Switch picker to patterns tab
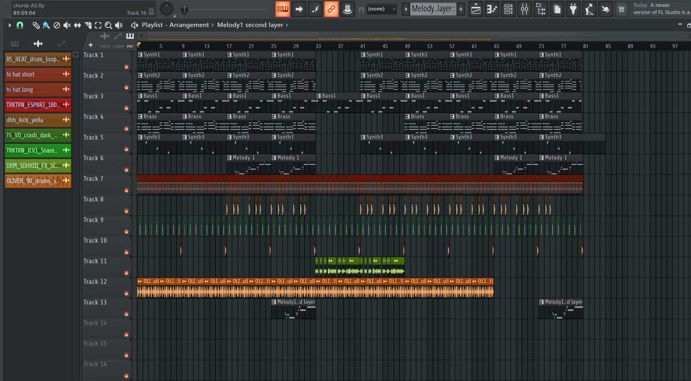Image resolution: width=691 pixels, height=381 pixels. pos(15,43)
